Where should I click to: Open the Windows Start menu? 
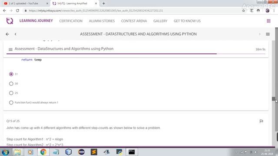click(x=5, y=152)
